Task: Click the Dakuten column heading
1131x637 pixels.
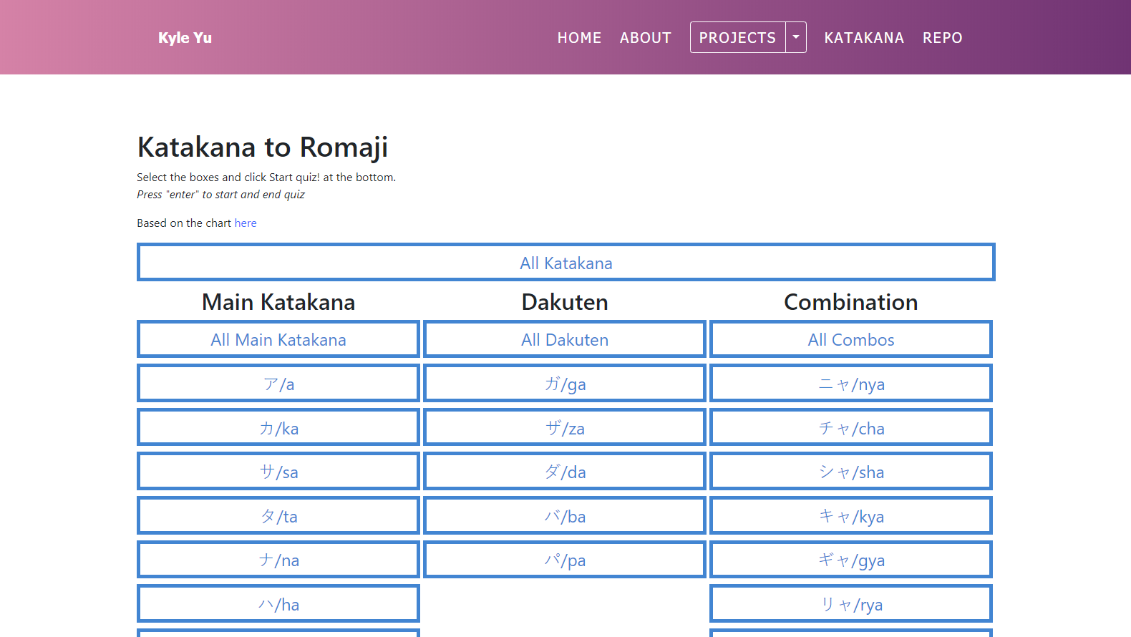Action: tap(565, 302)
